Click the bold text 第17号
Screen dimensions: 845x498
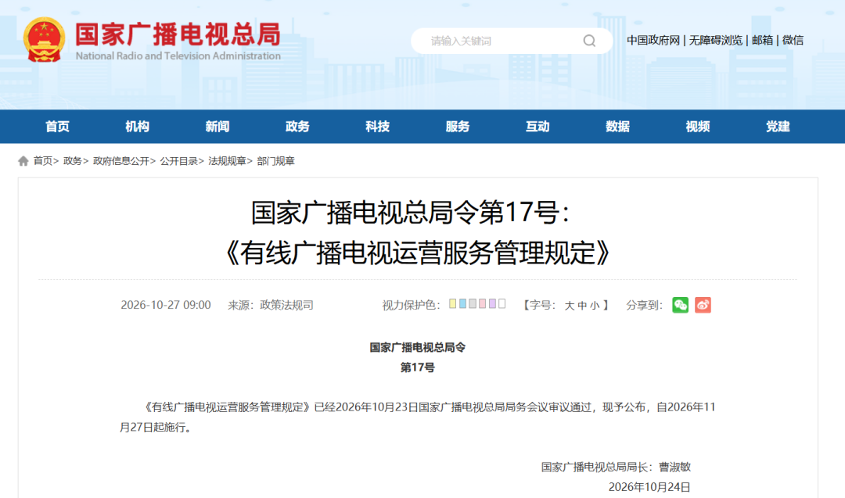coord(418,367)
